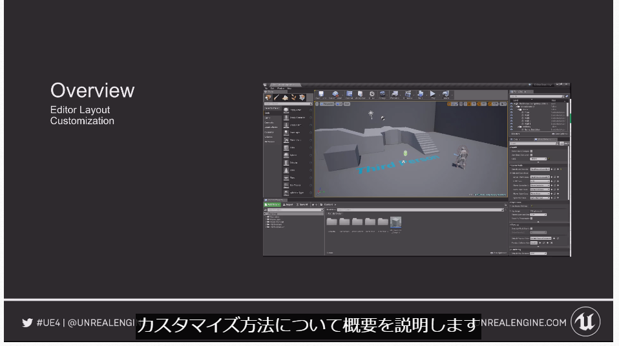619x346 pixels.
Task: Open View Options in Content Browser corner
Action: click(499, 253)
